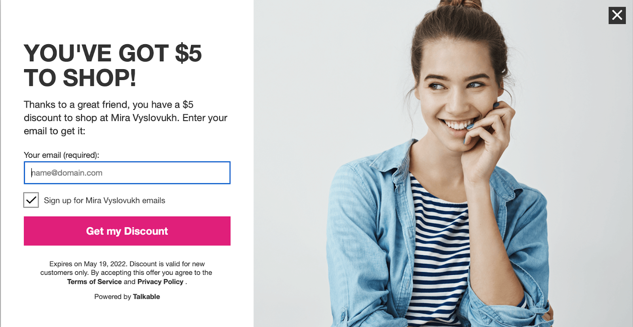Viewport: 633px width, 327px height.
Task: Open the Privacy Policy link
Action: [x=160, y=282]
